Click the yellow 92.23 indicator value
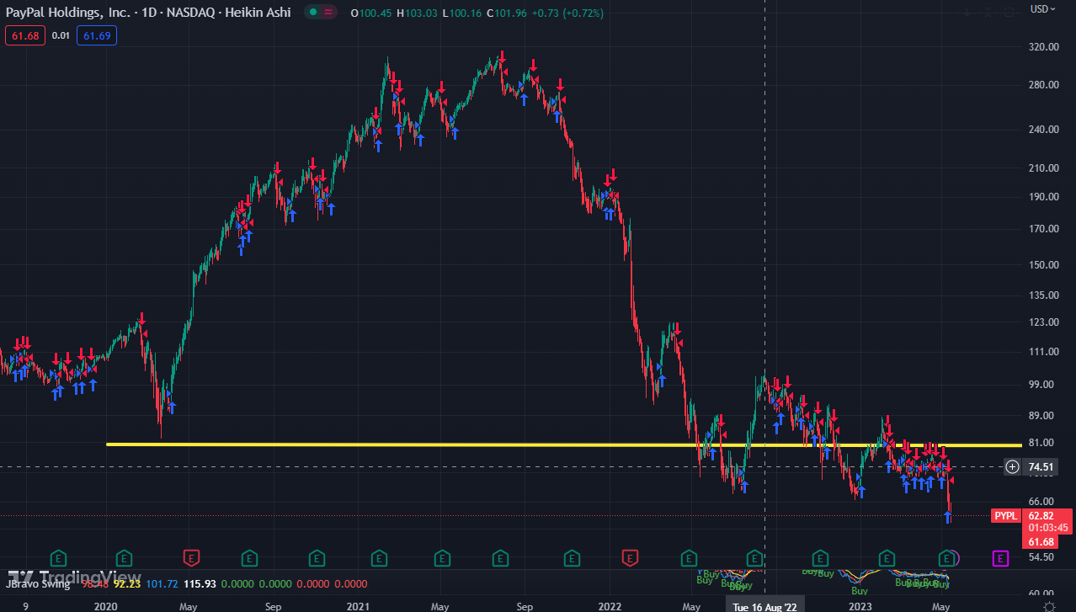The image size is (1076, 612). coord(127,583)
